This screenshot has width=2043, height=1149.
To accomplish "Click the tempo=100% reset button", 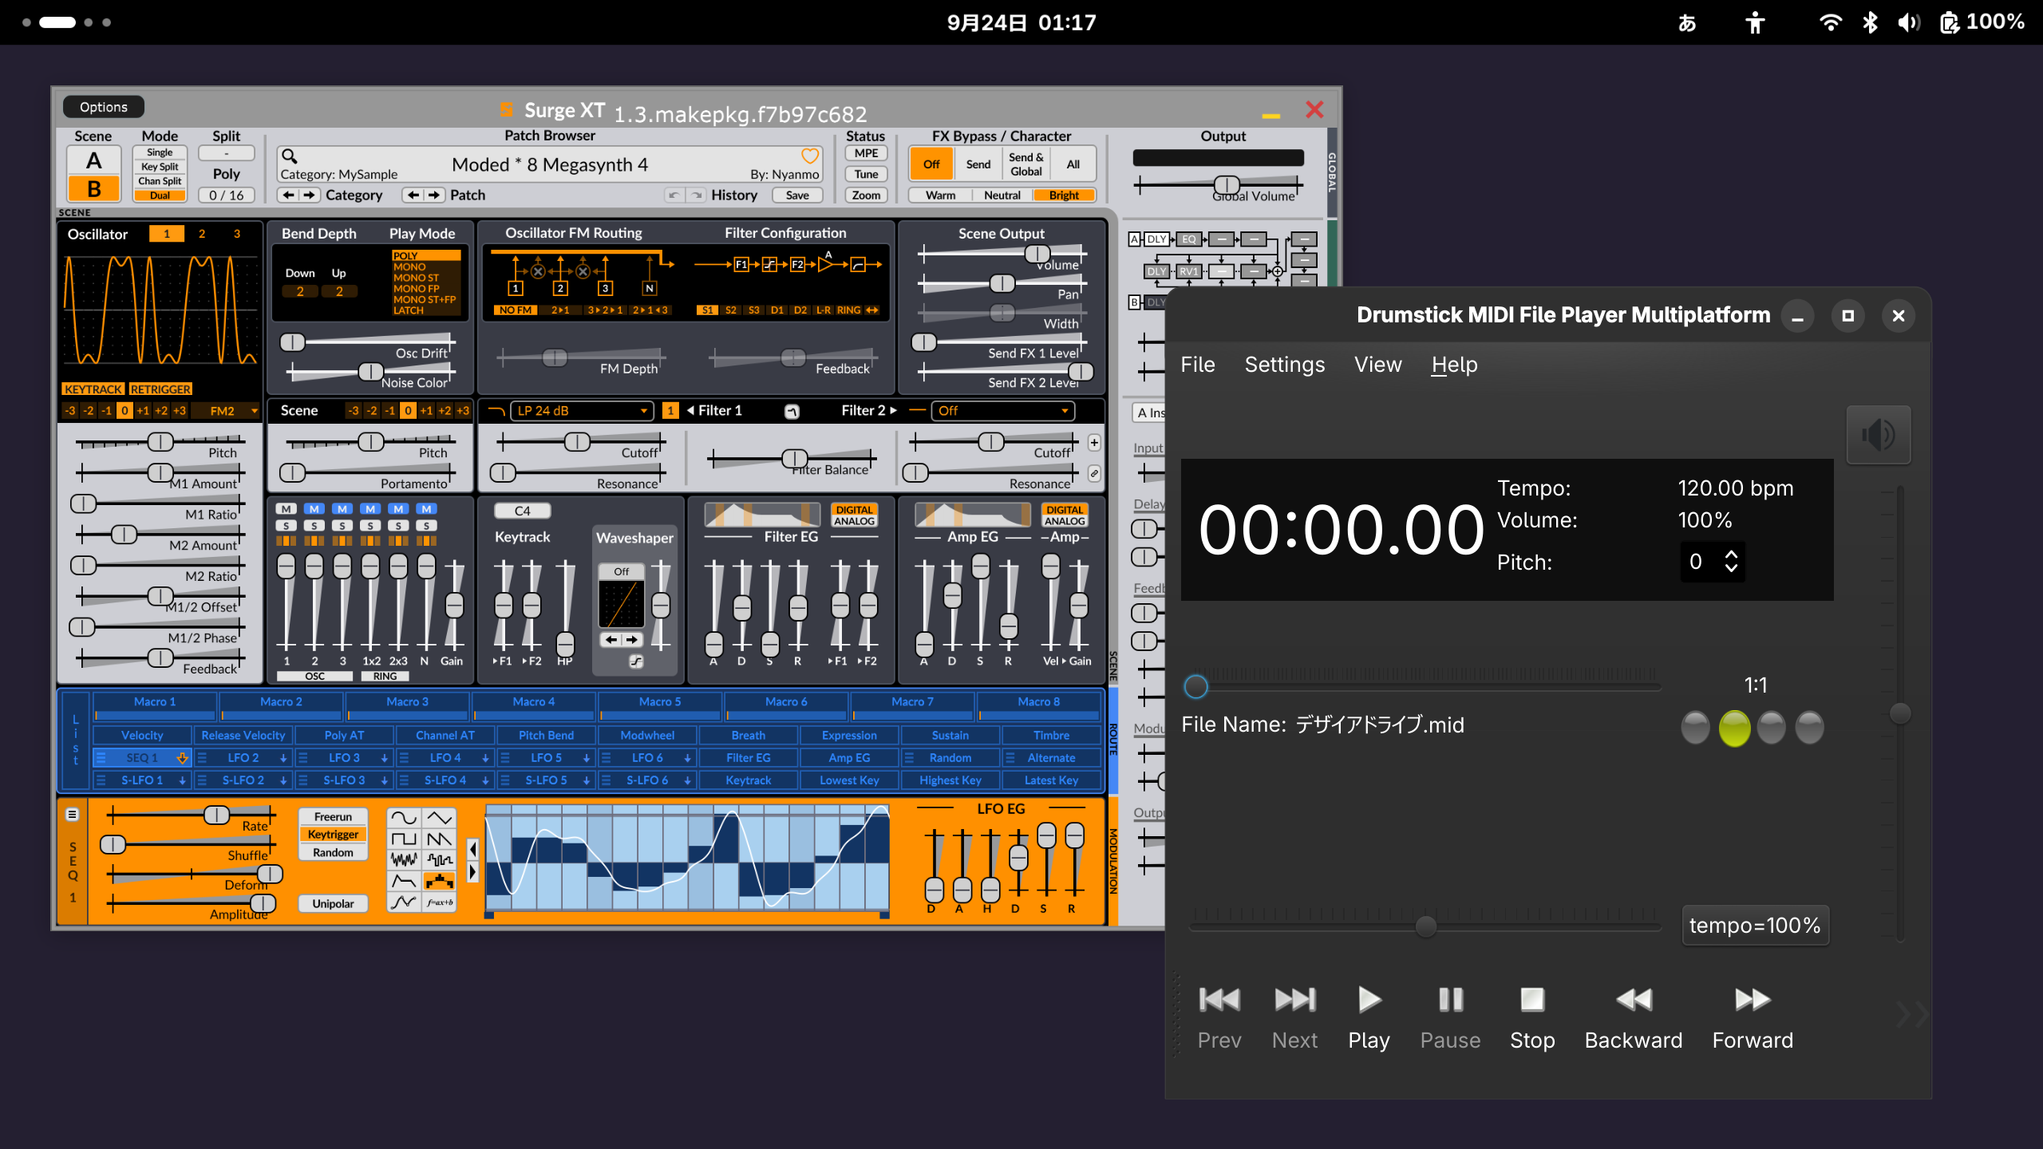I will (x=1755, y=926).
